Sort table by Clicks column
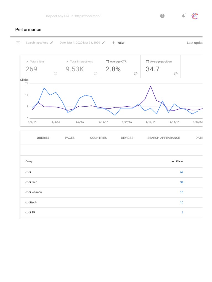 [x=177, y=161]
